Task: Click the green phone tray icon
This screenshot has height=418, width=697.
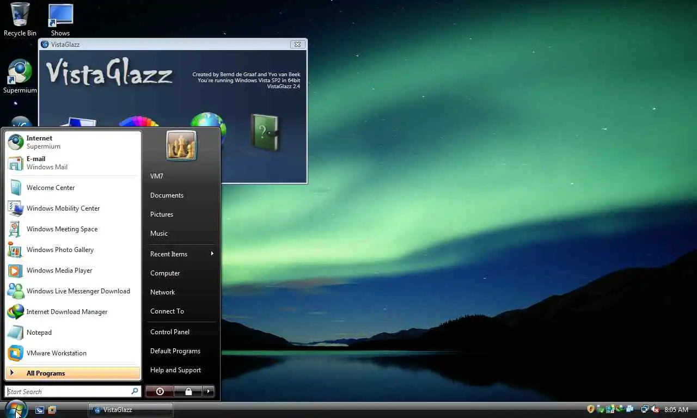Action: click(x=620, y=409)
